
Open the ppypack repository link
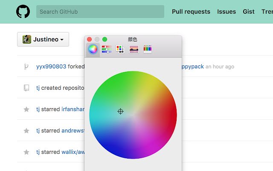[x=193, y=67]
